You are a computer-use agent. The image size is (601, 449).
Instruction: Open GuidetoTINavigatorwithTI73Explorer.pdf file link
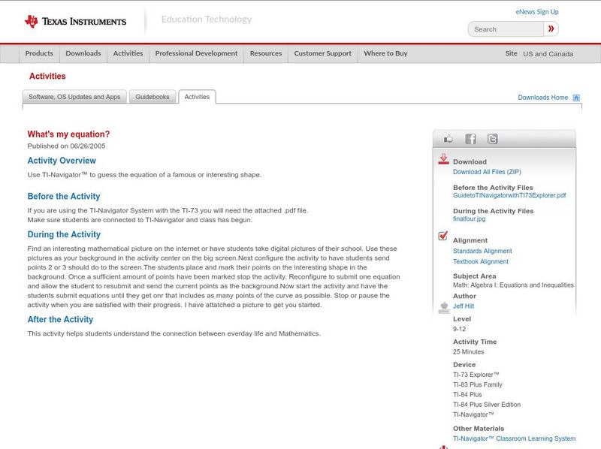(509, 195)
